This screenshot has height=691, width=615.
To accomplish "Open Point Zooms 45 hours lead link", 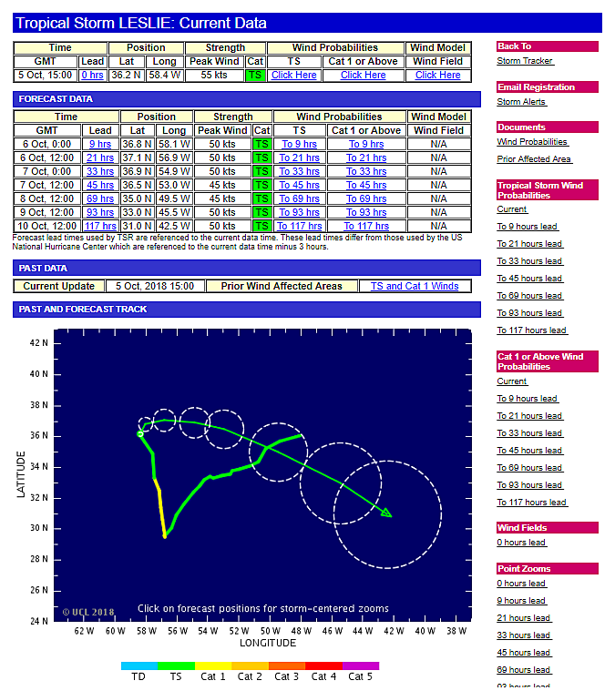I will tap(524, 653).
